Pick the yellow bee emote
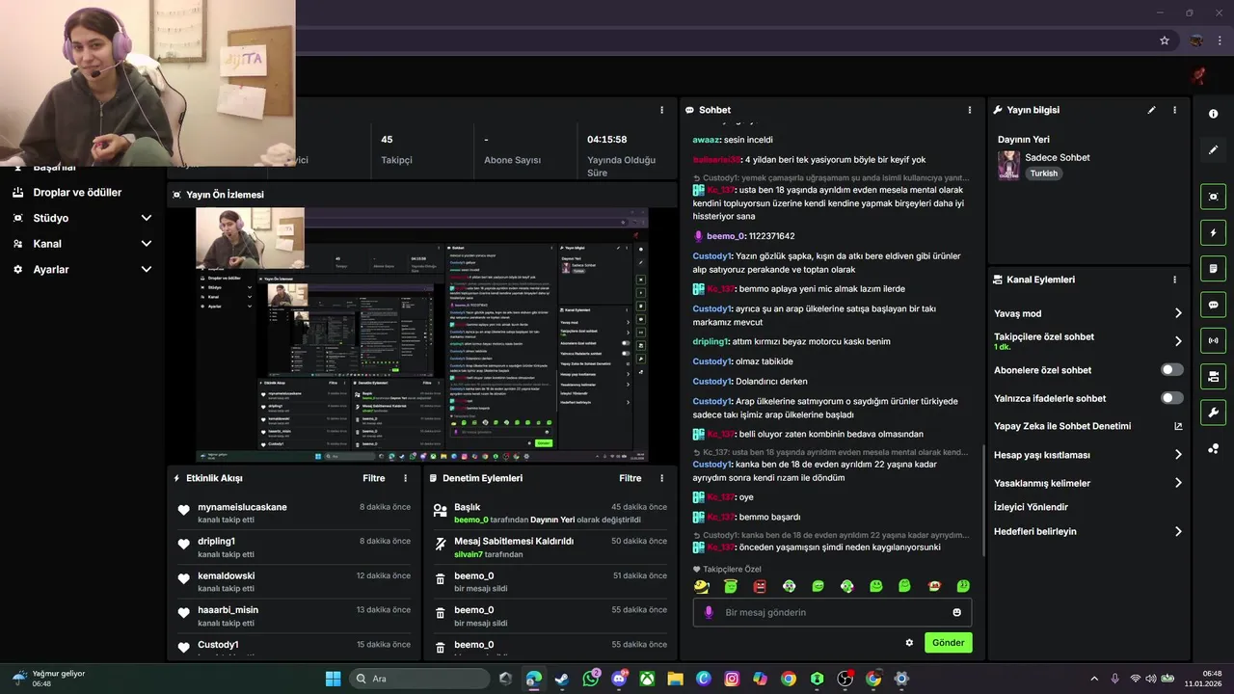This screenshot has height=694, width=1234. click(x=701, y=586)
